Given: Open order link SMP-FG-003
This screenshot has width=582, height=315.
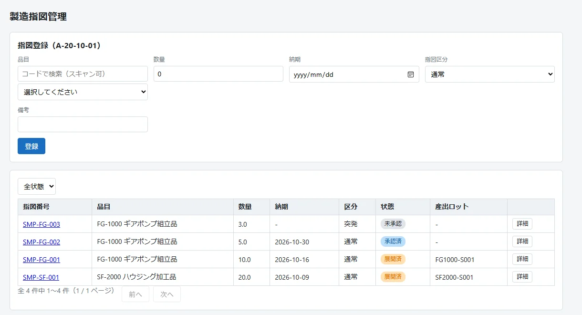Looking at the screenshot, I should pyautogui.click(x=42, y=224).
